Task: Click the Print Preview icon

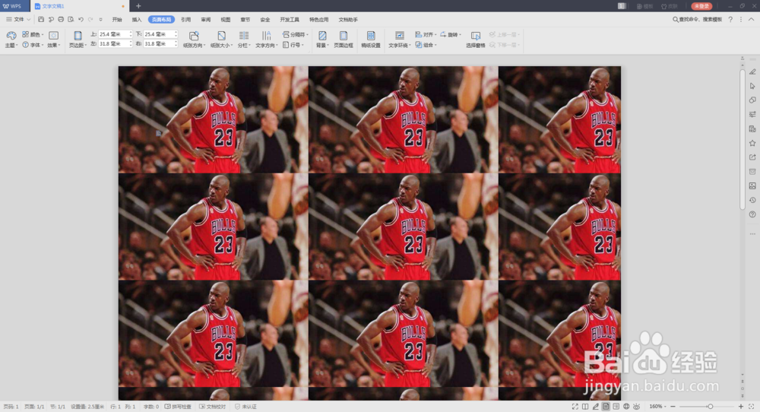Action: point(71,20)
